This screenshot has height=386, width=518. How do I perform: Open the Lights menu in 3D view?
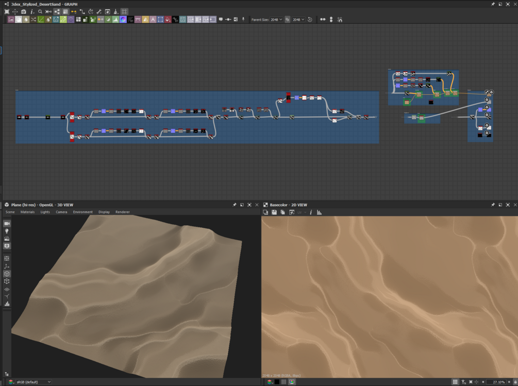click(x=45, y=212)
